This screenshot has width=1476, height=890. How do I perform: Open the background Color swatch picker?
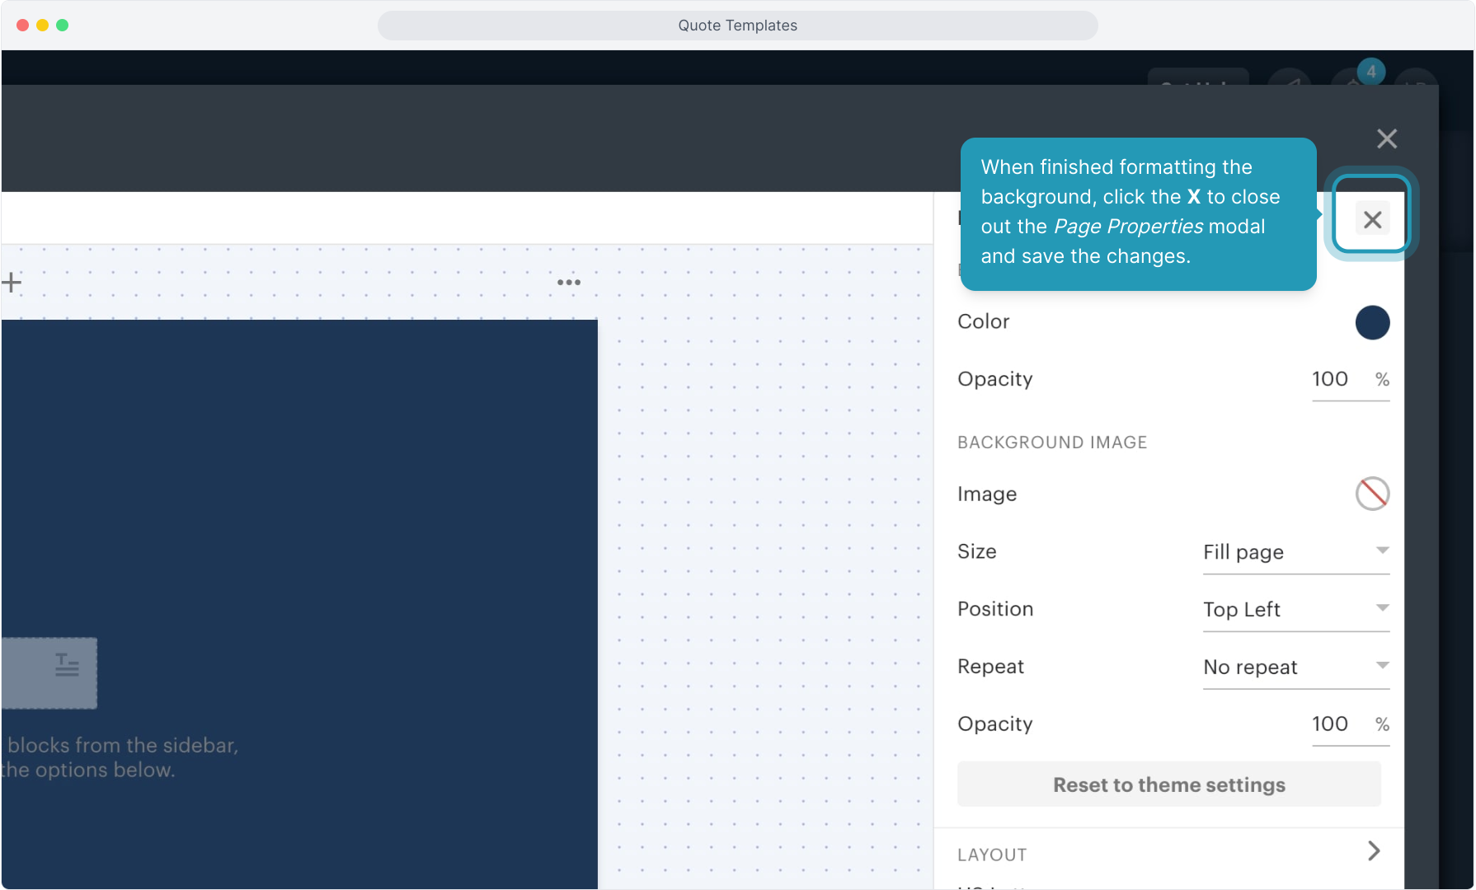click(x=1372, y=322)
